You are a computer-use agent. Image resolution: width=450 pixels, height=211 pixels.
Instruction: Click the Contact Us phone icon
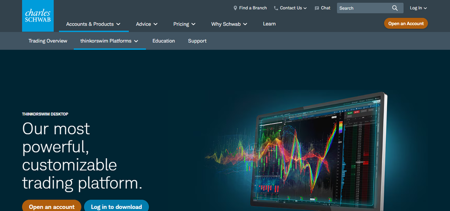tap(276, 8)
